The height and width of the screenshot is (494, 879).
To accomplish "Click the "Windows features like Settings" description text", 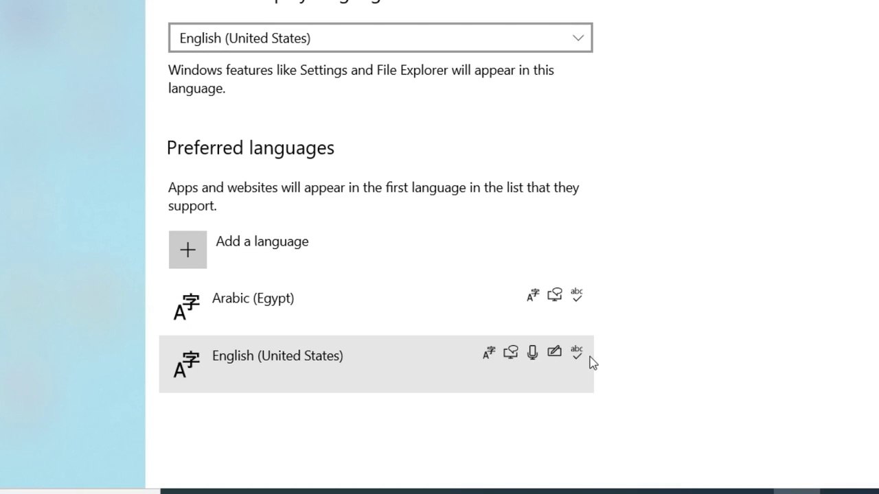I will 361,79.
